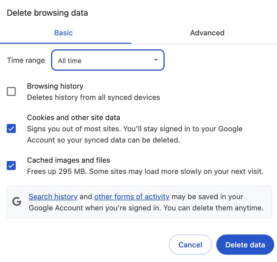
Task: Expand the All time selection list
Action: [108, 60]
